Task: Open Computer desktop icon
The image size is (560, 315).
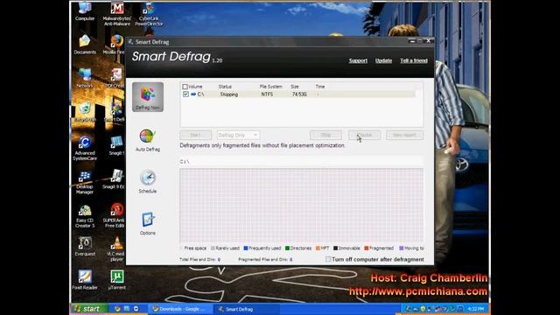Action: pyautogui.click(x=85, y=11)
